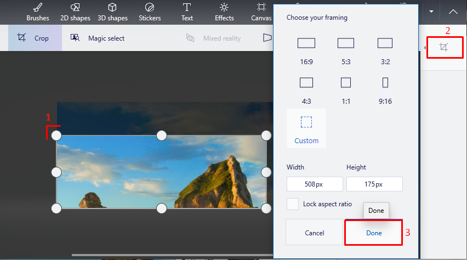Open the 3D shapes tool
This screenshot has width=467, height=260.
point(112,12)
